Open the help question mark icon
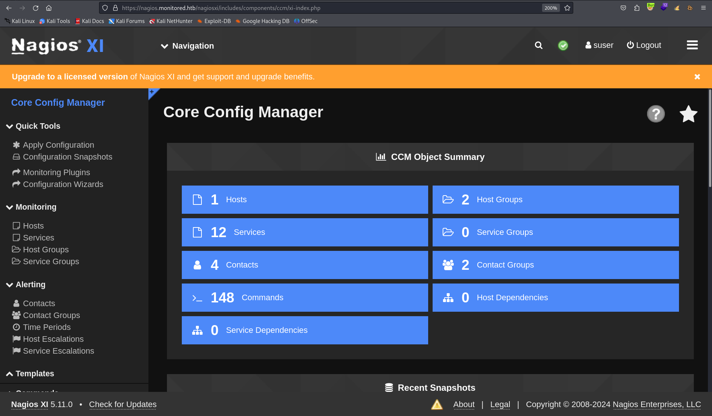The height and width of the screenshot is (416, 712). tap(656, 114)
